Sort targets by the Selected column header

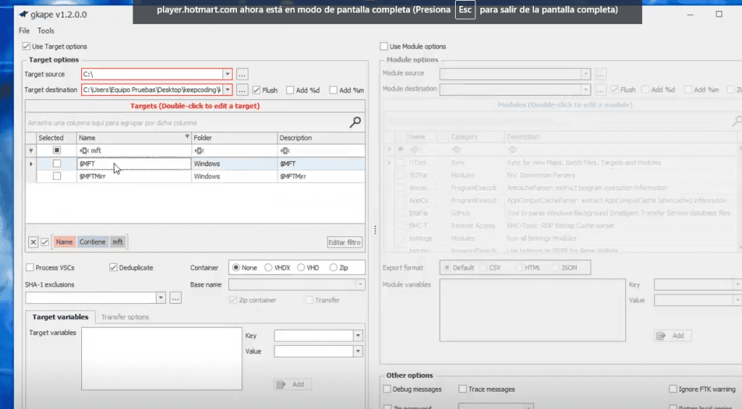[57, 138]
